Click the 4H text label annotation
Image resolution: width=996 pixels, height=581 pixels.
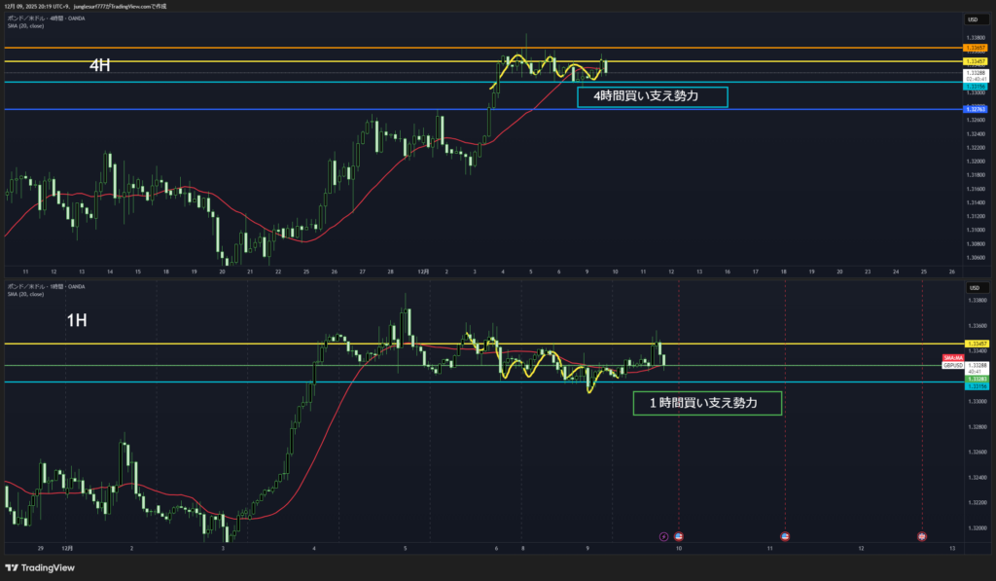pos(100,65)
